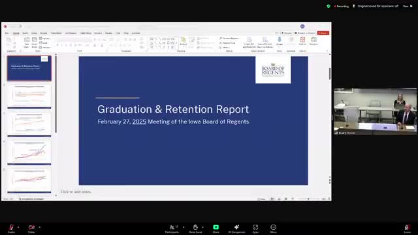Select slide 4 thumbnail
This screenshot has height=235, width=418.
click(x=29, y=153)
